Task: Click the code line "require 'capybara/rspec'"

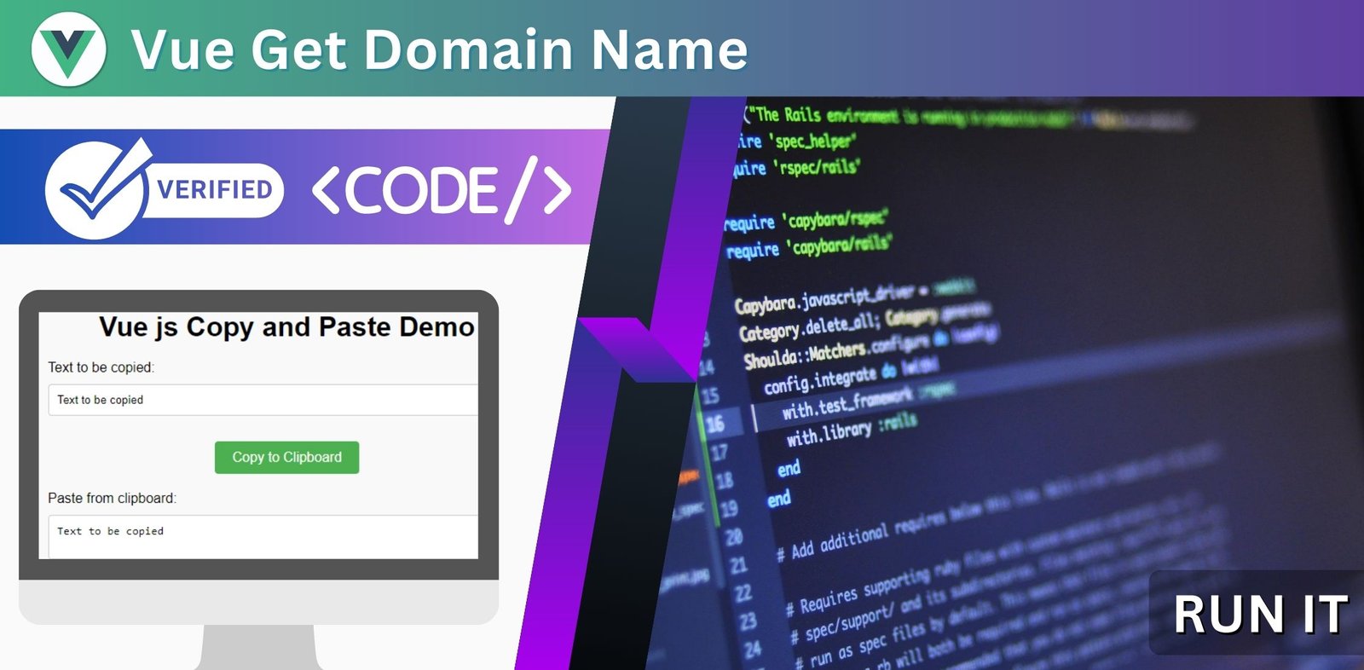Action: (x=806, y=220)
